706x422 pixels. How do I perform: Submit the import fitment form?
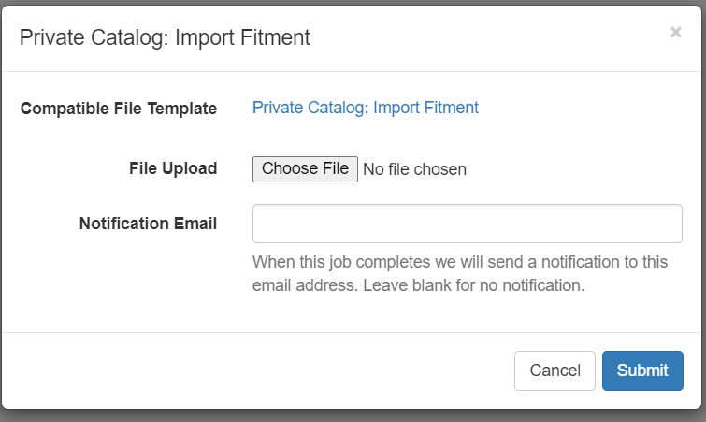click(x=642, y=371)
